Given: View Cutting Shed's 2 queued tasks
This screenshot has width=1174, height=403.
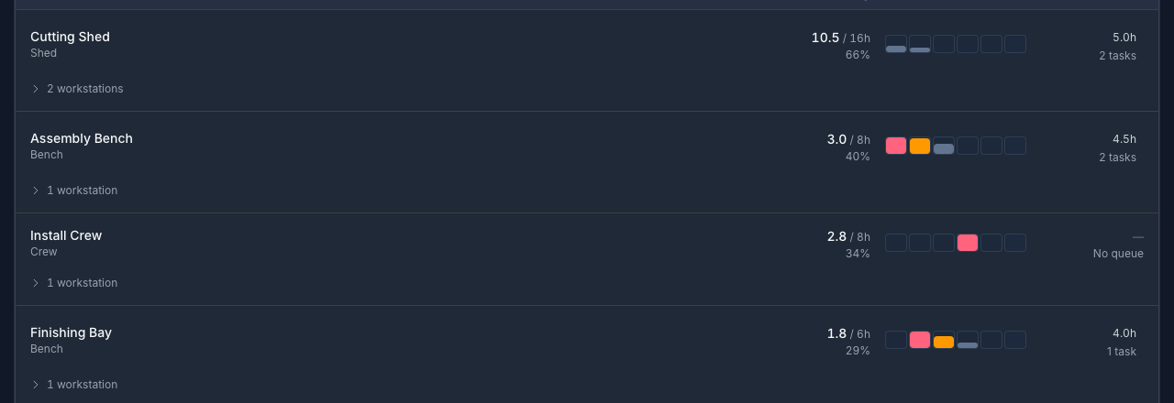Looking at the screenshot, I should coord(1117,56).
